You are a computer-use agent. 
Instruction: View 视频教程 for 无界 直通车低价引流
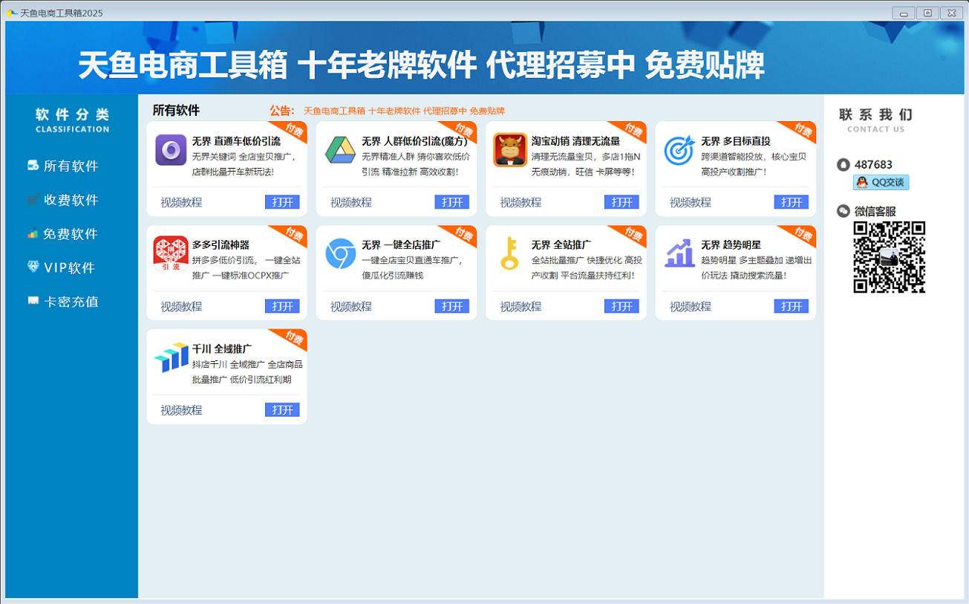coord(181,202)
